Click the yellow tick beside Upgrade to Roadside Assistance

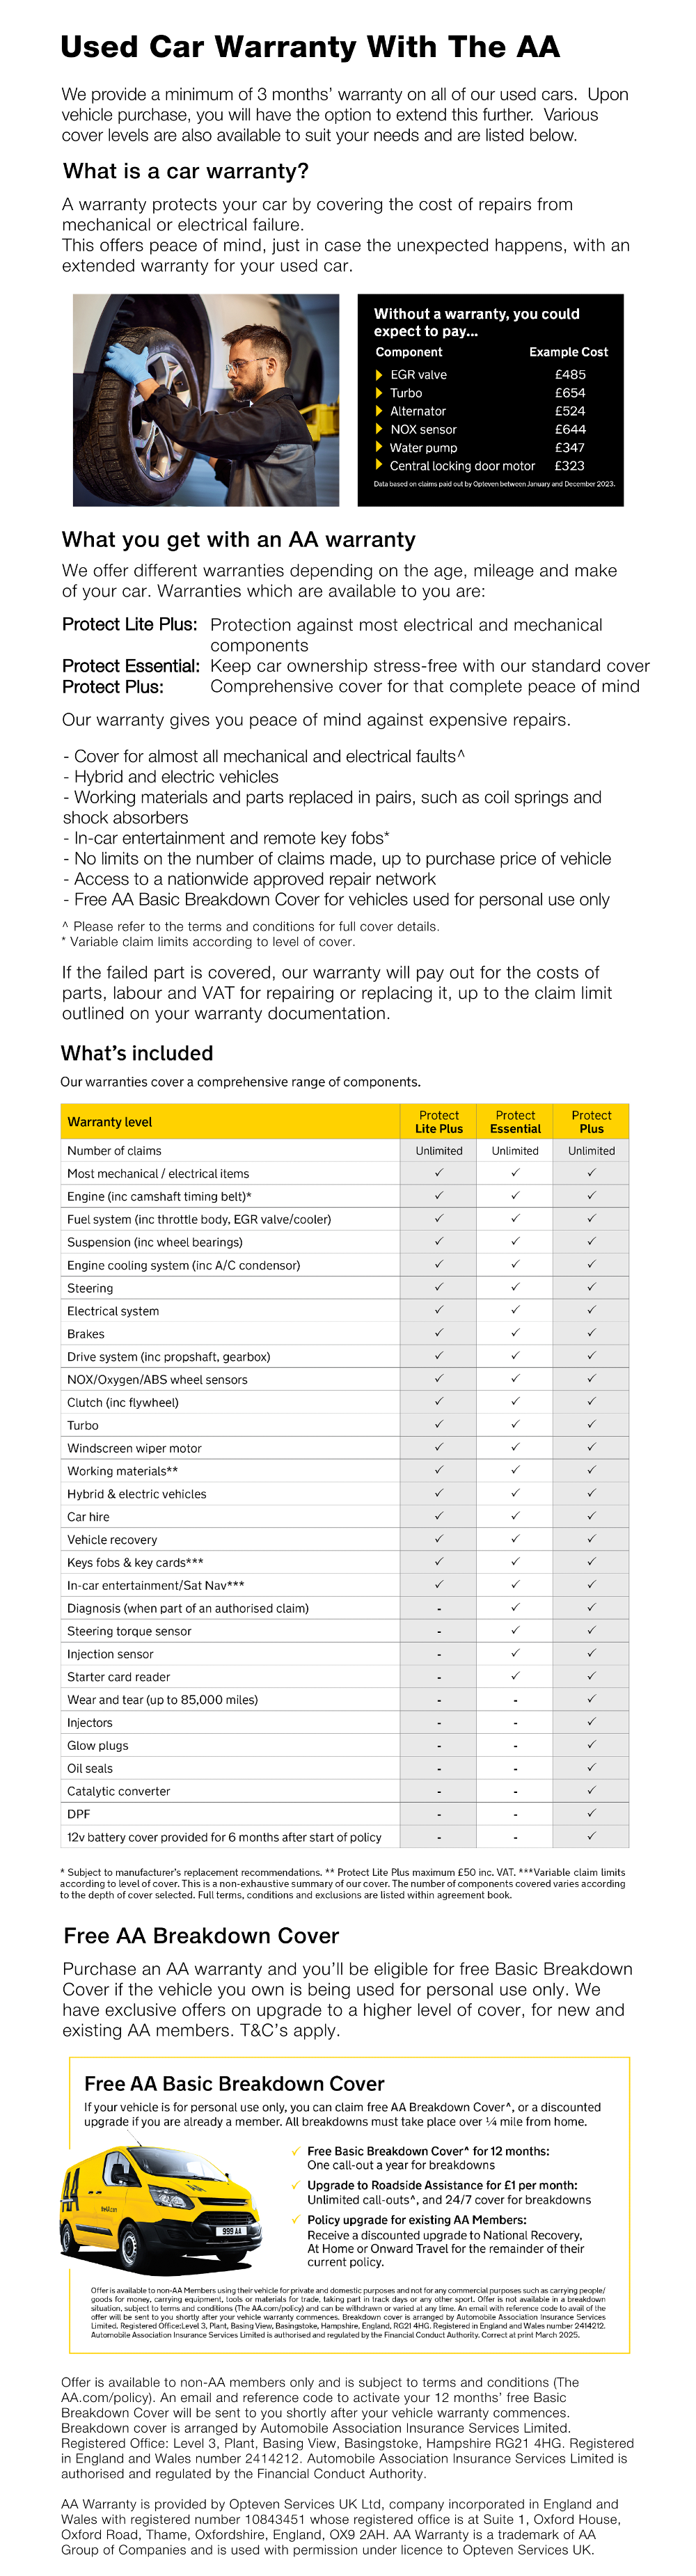tap(296, 2185)
